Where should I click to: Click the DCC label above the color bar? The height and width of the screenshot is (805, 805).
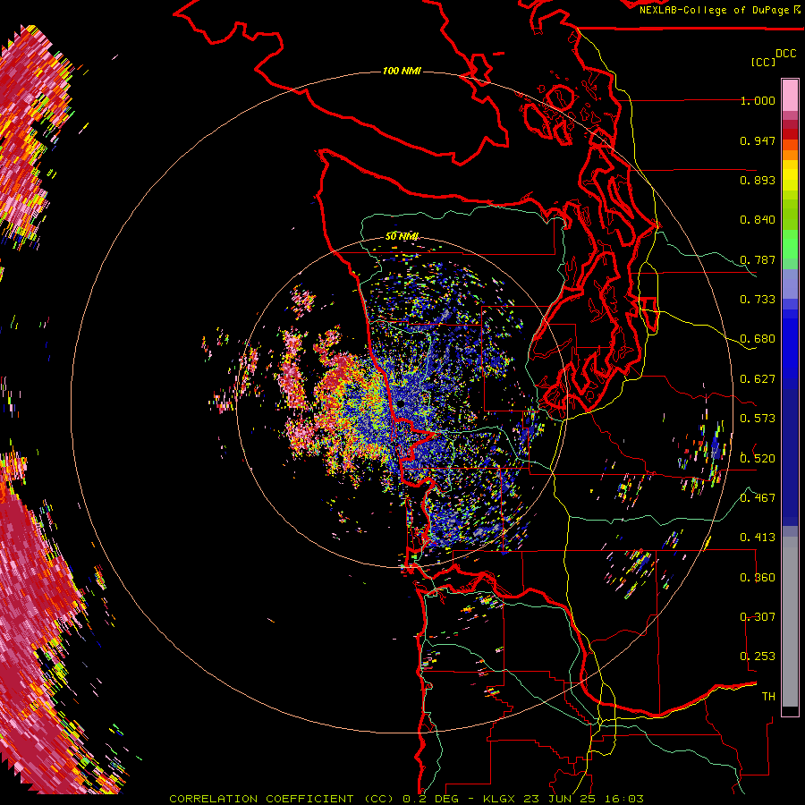[x=785, y=54]
